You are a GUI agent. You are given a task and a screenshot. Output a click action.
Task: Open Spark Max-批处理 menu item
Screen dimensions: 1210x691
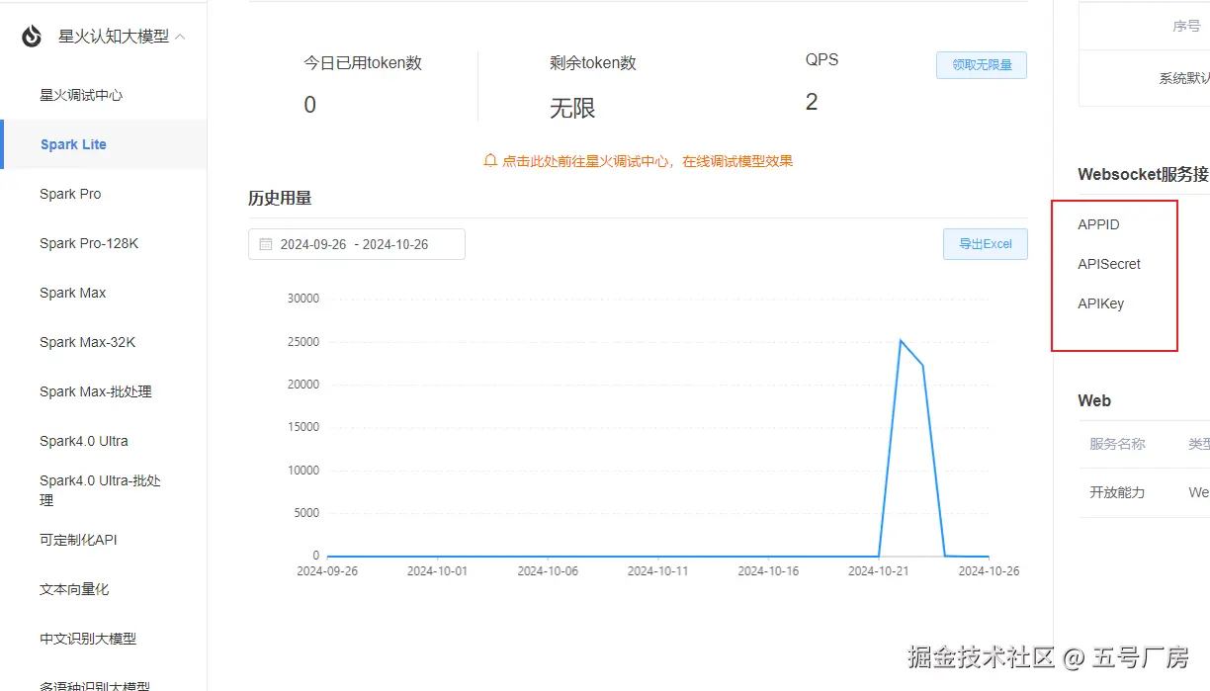coord(96,391)
